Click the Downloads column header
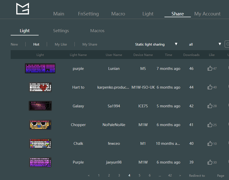Viewport: 229px width, 180px height. click(x=191, y=55)
